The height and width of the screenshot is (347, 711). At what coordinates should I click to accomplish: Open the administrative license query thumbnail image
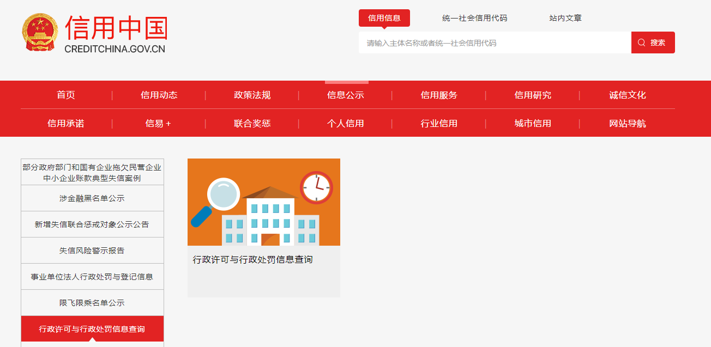[263, 202]
